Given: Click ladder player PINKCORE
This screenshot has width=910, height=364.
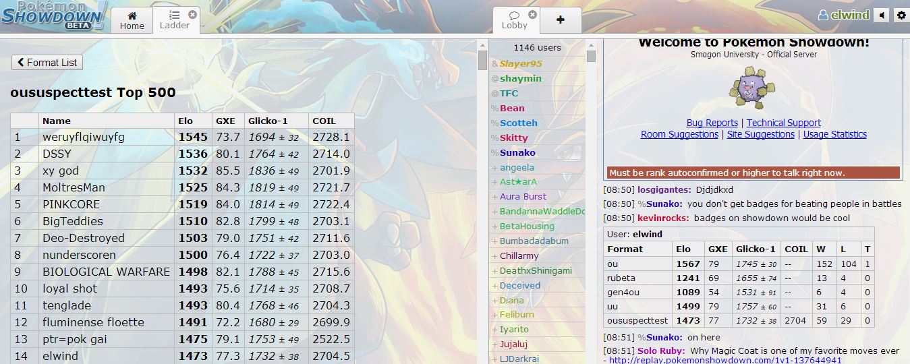Looking at the screenshot, I should tap(71, 204).
